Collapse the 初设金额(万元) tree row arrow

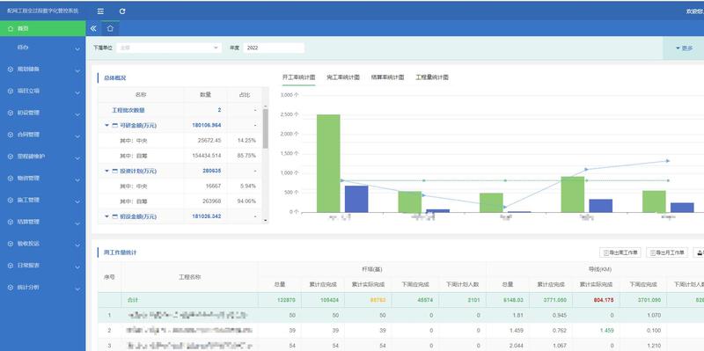pos(106,216)
